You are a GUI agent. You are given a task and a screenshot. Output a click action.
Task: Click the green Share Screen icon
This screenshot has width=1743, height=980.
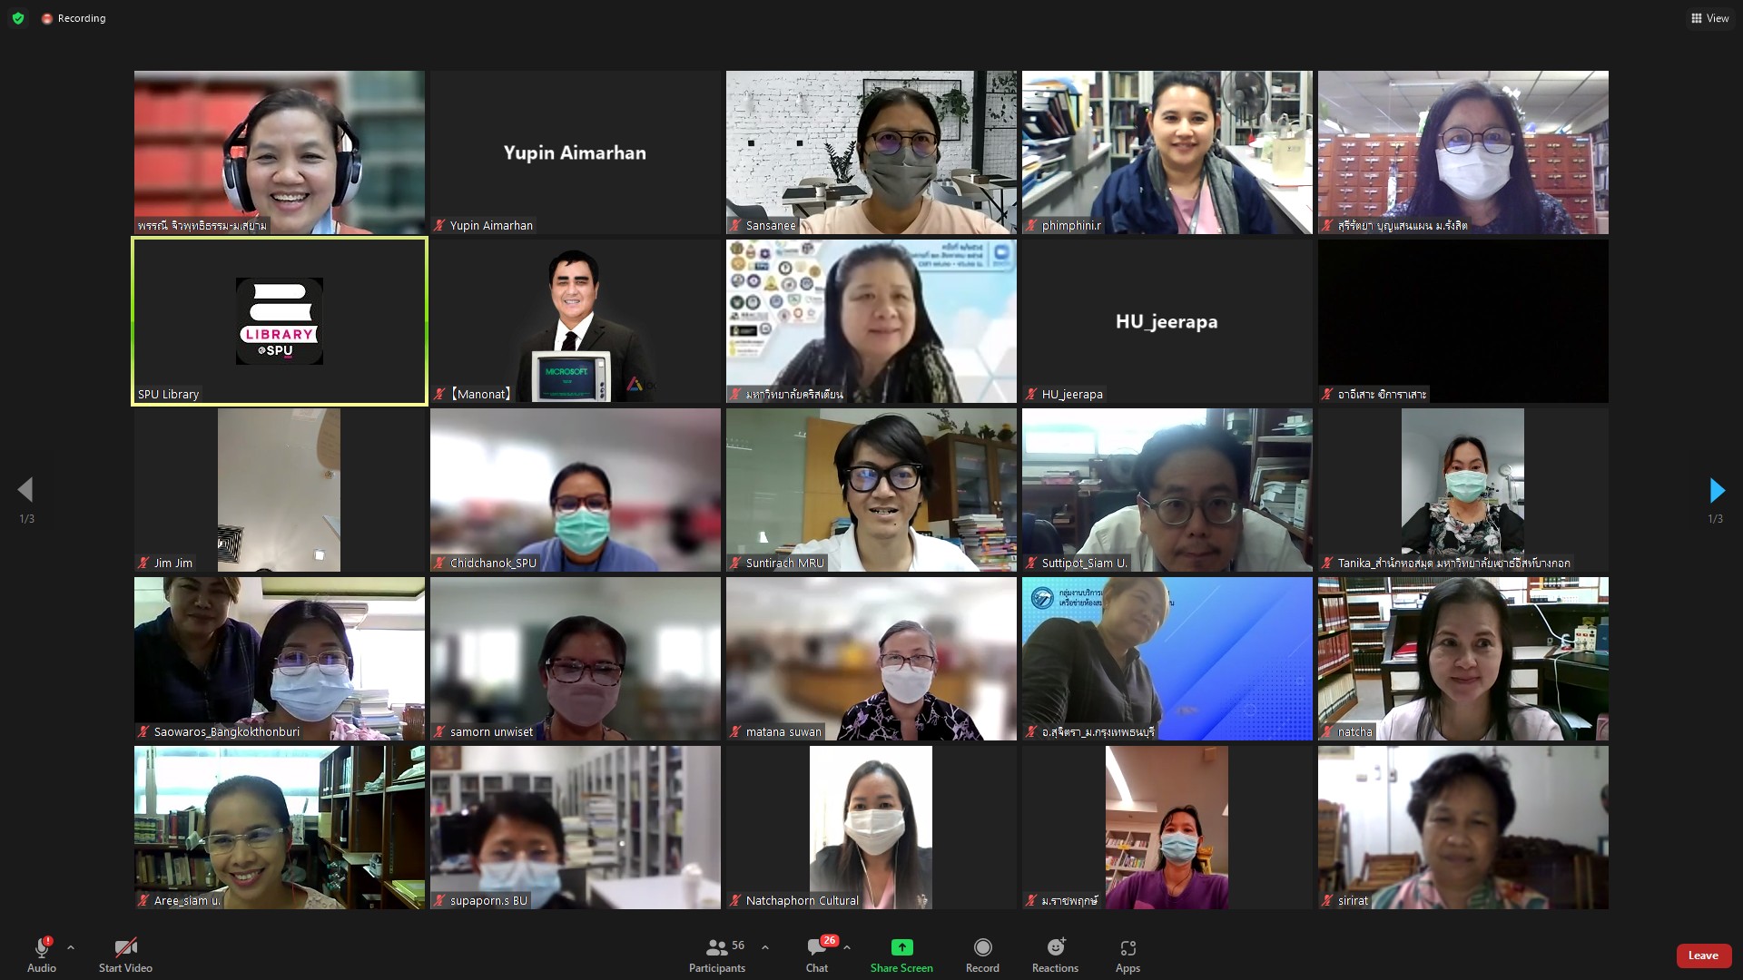click(x=901, y=947)
